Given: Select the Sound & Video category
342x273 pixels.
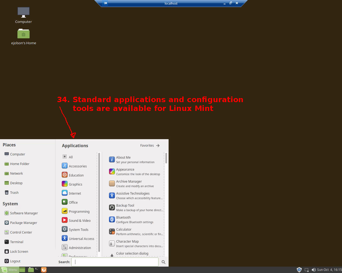Looking at the screenshot, I should 76,220.
